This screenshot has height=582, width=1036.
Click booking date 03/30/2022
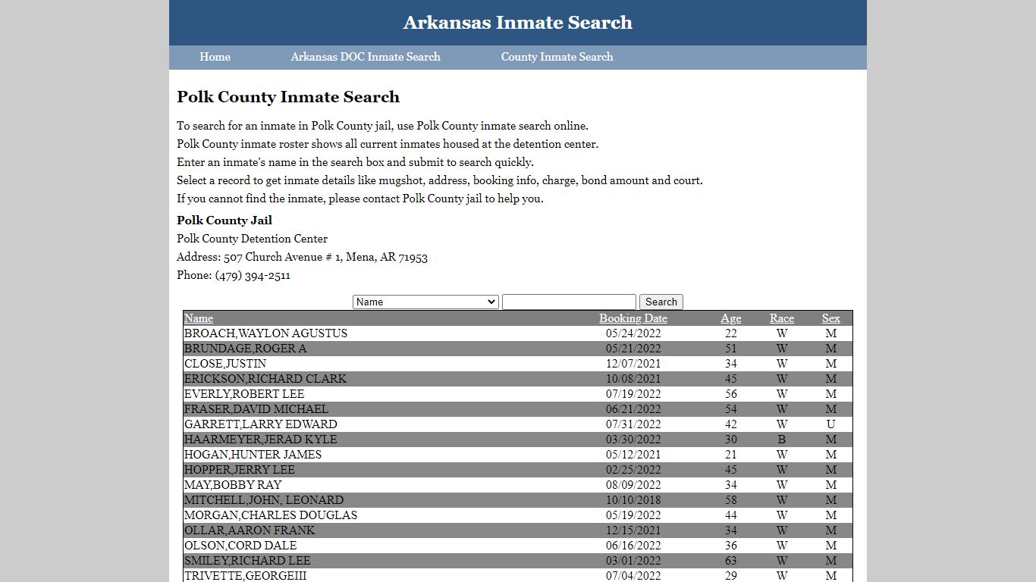[x=633, y=440]
